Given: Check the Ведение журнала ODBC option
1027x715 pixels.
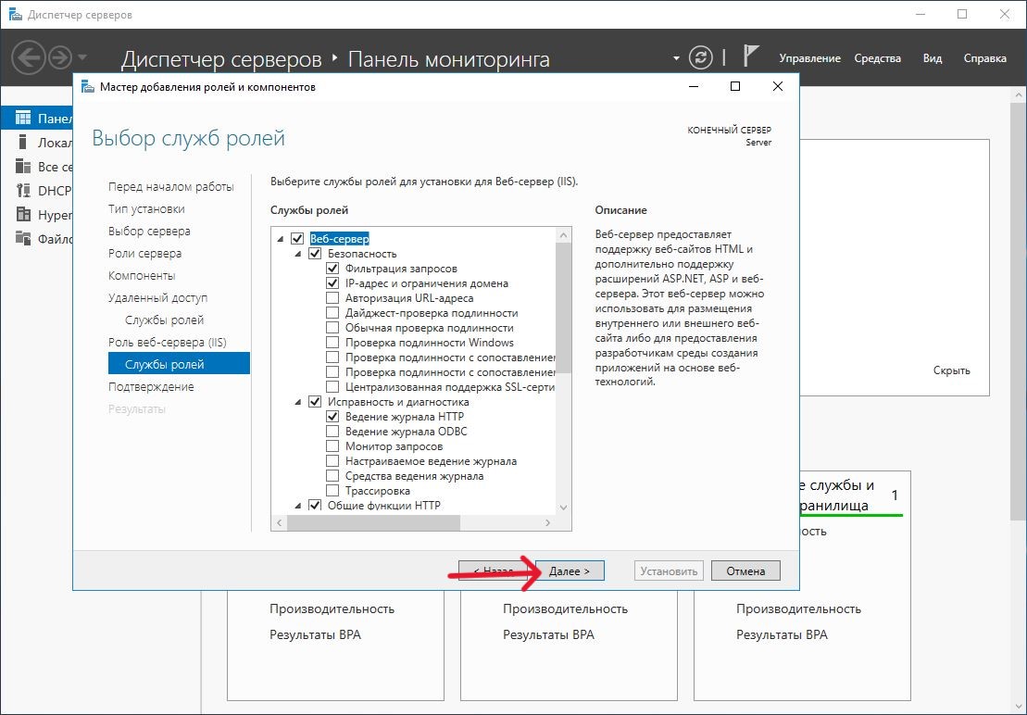Looking at the screenshot, I should (332, 432).
